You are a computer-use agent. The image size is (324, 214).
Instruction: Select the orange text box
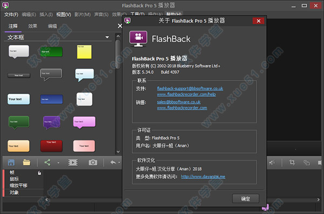[x=18, y=146]
